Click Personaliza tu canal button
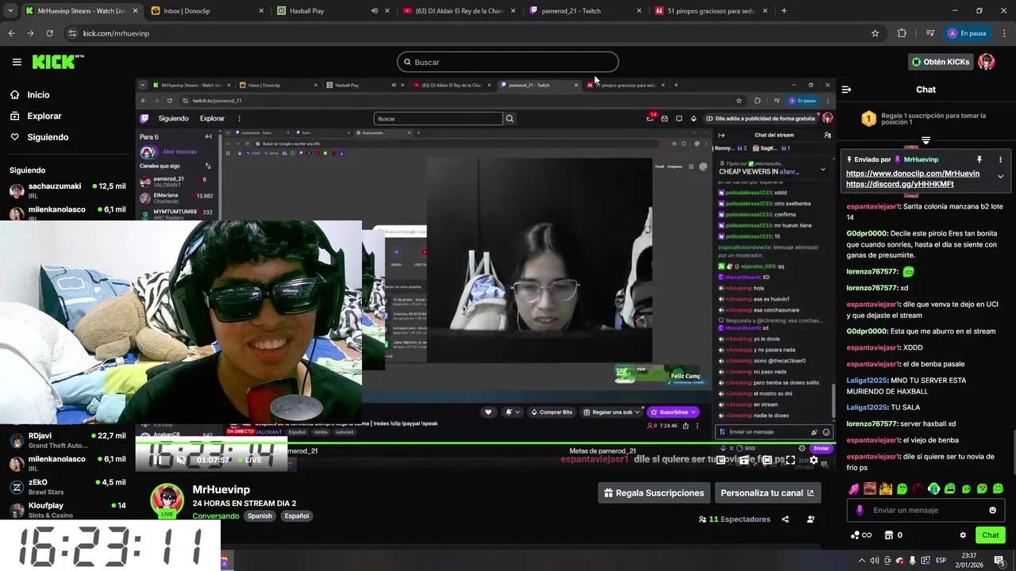 [768, 492]
